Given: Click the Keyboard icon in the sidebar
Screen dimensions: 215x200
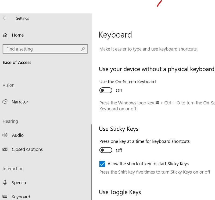Looking at the screenshot, I should [x=5, y=197].
